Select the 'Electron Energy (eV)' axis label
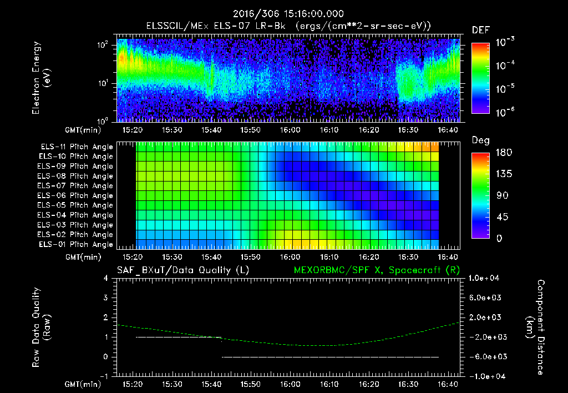Screen dimensions: 568x393 41,78
